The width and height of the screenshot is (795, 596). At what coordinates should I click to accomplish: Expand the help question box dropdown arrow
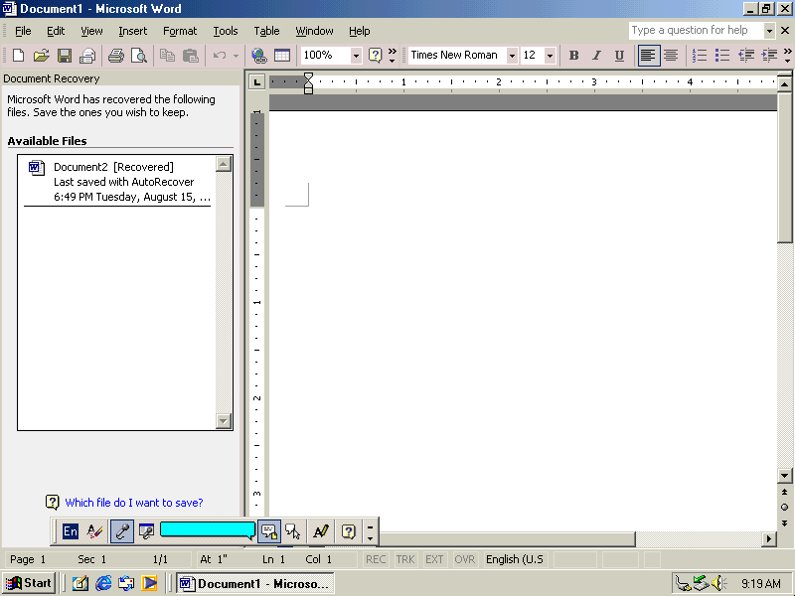pyautogui.click(x=769, y=31)
